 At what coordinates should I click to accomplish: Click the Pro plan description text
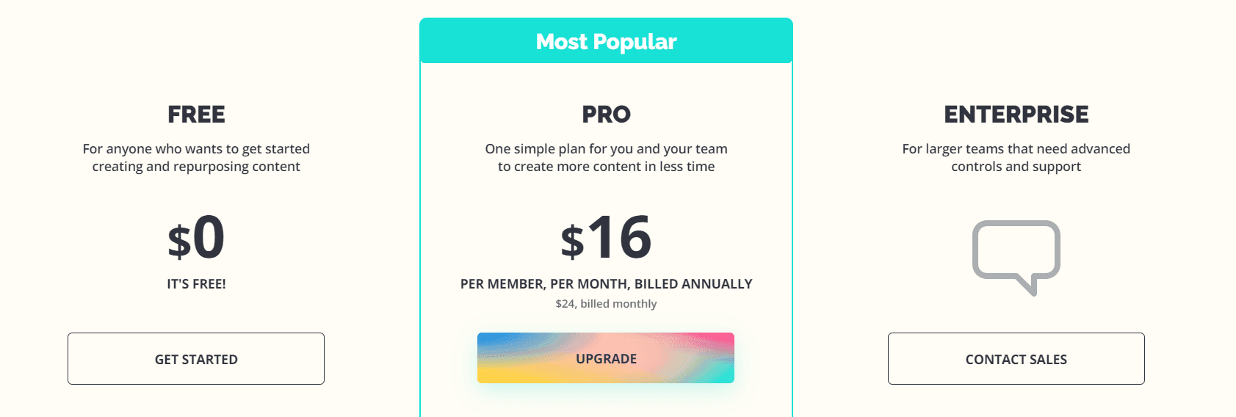[x=606, y=158]
